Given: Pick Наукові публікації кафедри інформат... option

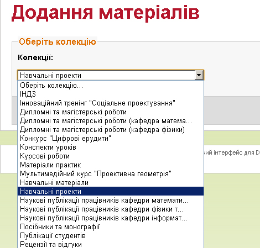Looking at the screenshot, I should pyautogui.click(x=111, y=218).
